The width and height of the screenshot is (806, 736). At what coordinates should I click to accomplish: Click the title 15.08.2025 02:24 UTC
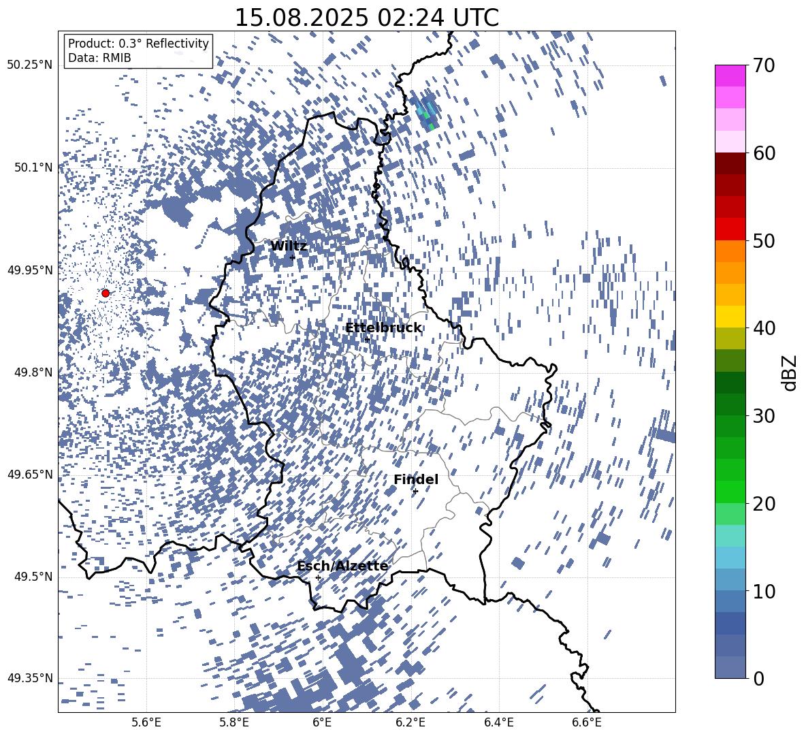366,18
